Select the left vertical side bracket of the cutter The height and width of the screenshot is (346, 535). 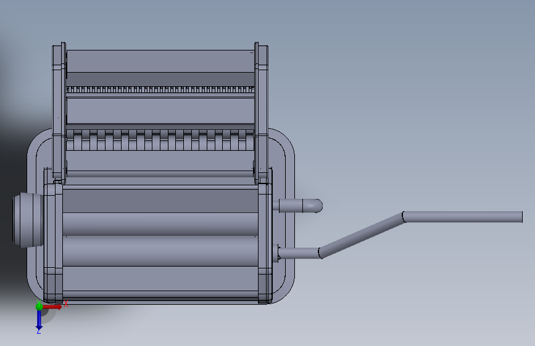59,113
